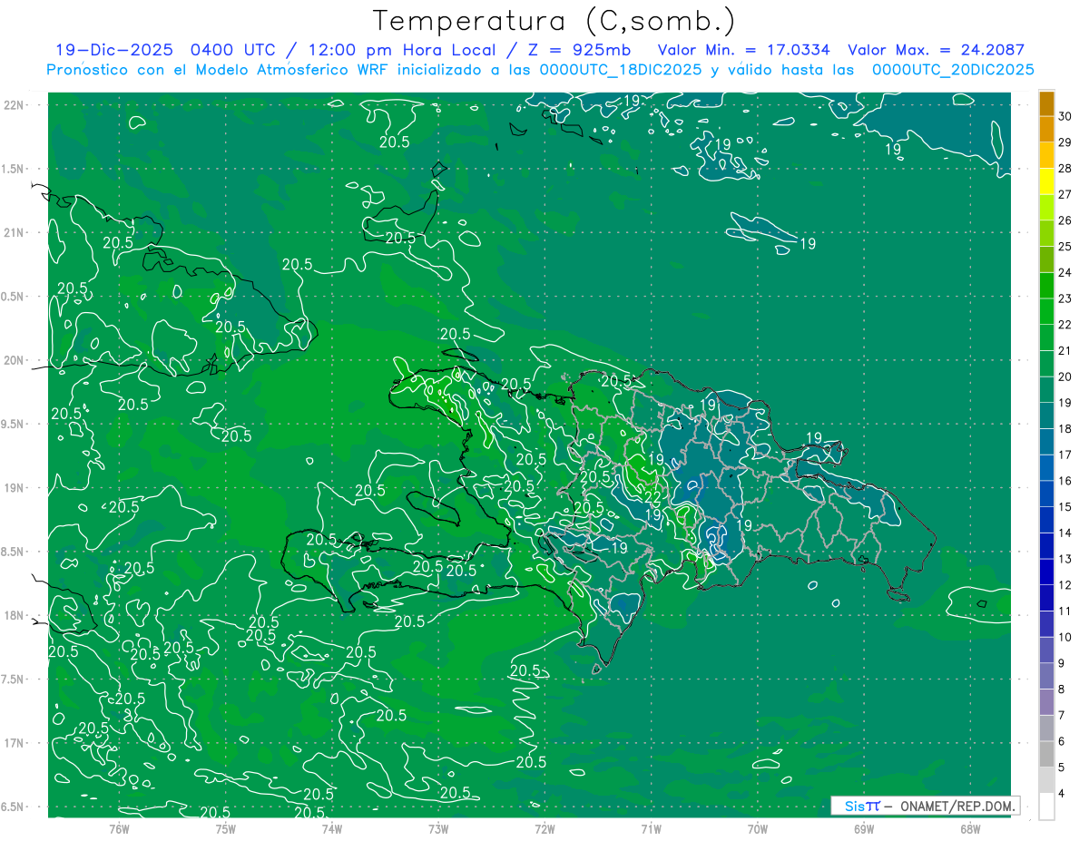Viewport: 1089px width, 841px height.
Task: Click the '24' label on the color scale
Action: point(1065,272)
